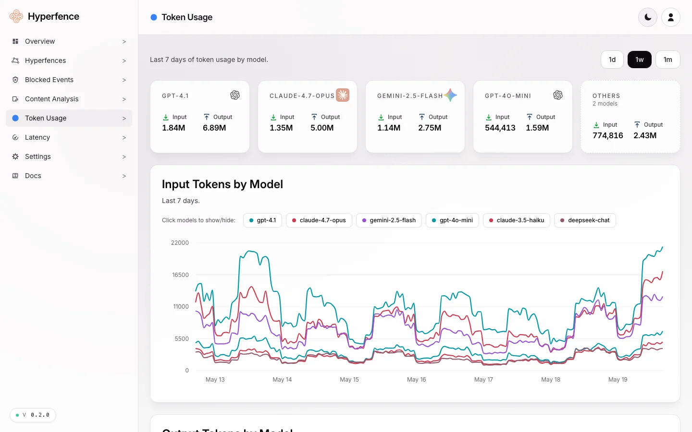Click the input arrow icon on Claude-4.7-Opus card

(x=273, y=117)
